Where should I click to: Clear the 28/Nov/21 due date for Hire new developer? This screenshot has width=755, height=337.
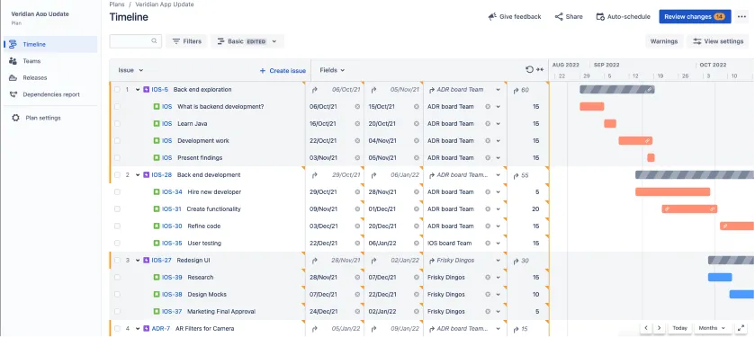pyautogui.click(x=417, y=191)
